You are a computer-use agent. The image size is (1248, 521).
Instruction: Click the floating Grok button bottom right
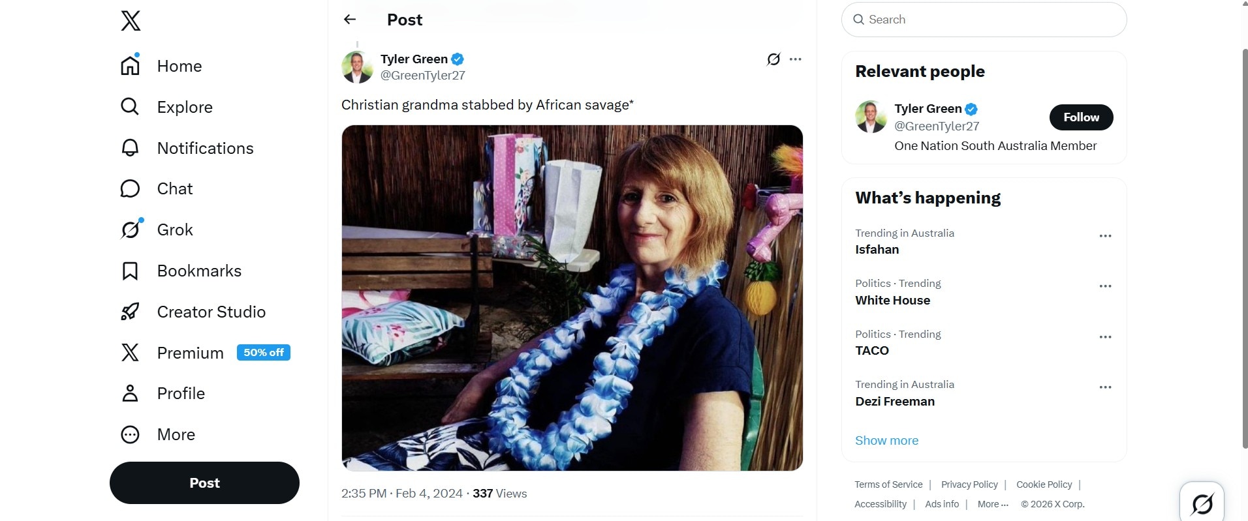click(x=1203, y=502)
